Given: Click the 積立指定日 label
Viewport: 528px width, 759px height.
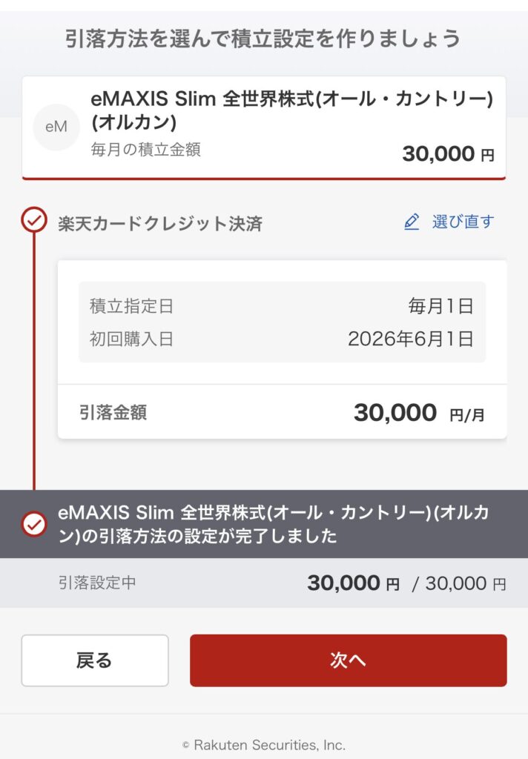Looking at the screenshot, I should click(x=131, y=305).
